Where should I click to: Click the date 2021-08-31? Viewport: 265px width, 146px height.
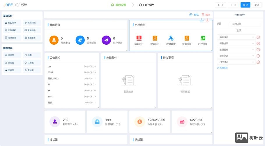[x=90, y=84]
